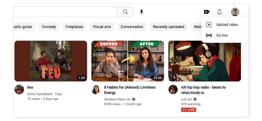Filter by the Comedy chip
This screenshot has height=121, width=262.
coord(49,27)
